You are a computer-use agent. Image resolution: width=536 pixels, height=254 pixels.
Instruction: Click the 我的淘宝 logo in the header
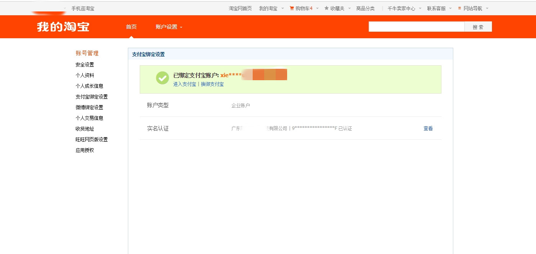point(63,27)
